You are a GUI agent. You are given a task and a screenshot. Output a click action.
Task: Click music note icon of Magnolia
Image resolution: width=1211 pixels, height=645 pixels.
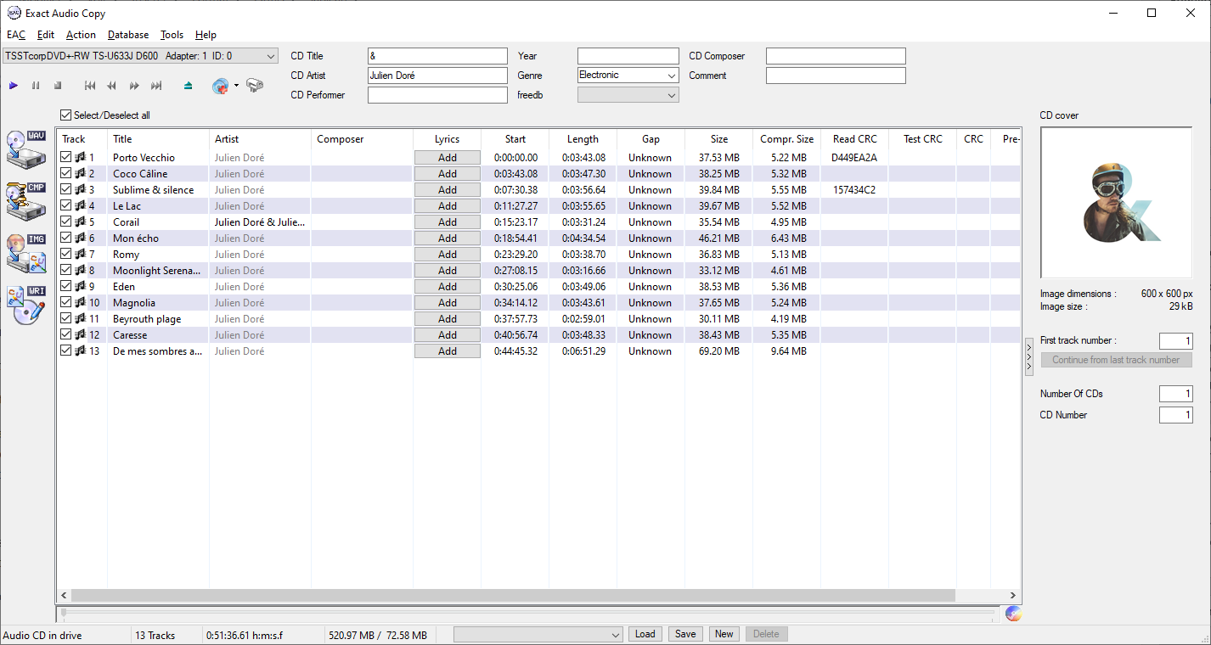pos(80,302)
